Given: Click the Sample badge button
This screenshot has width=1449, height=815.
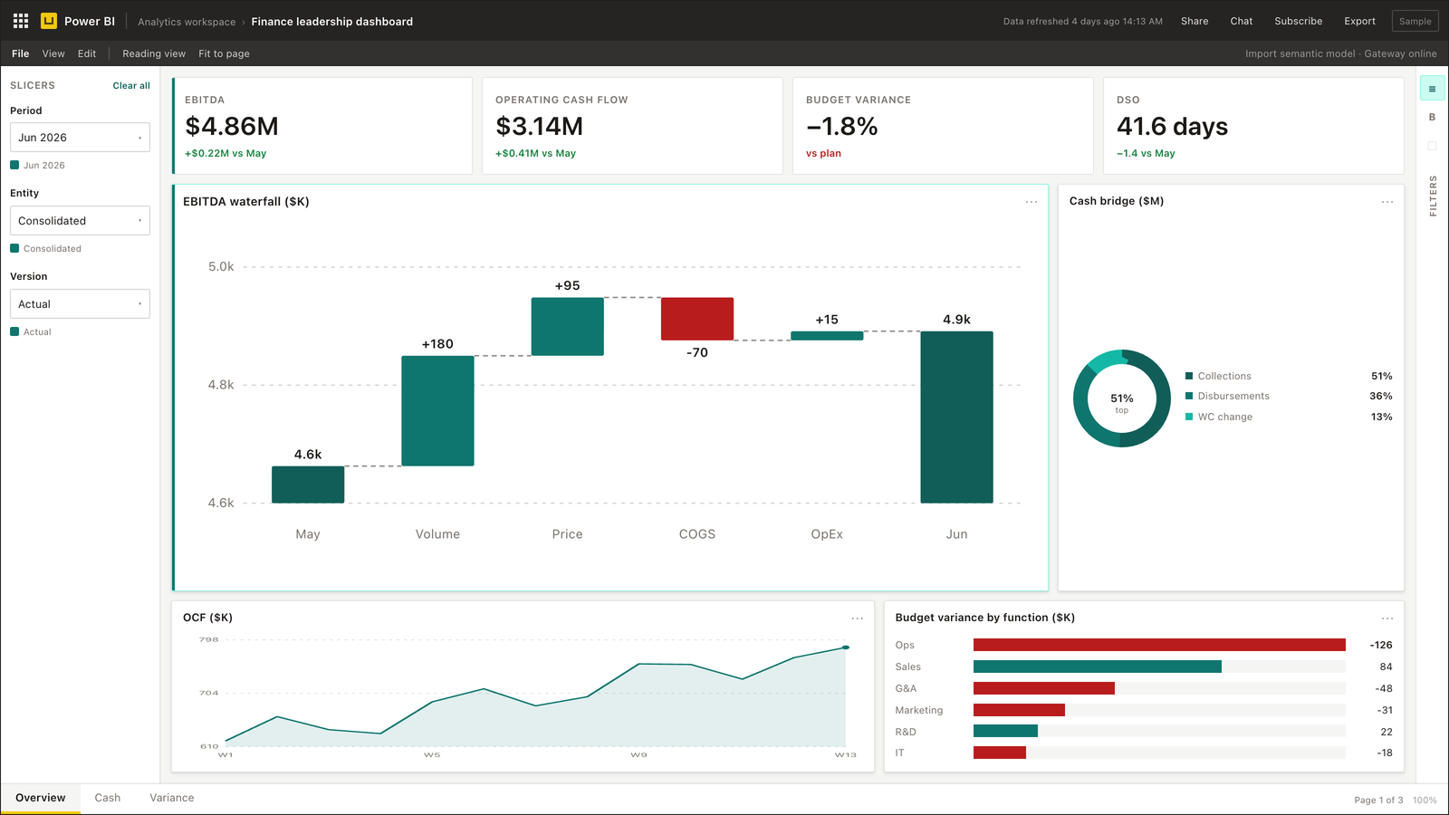Looking at the screenshot, I should tap(1415, 21).
